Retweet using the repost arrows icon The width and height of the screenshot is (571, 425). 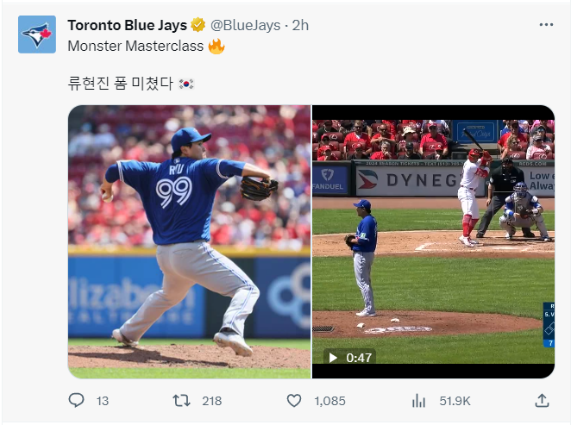[x=181, y=401]
